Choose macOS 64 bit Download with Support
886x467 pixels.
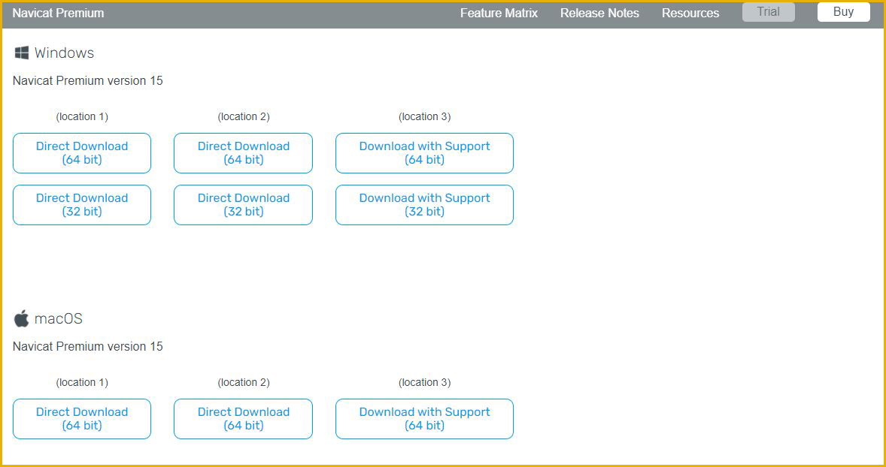[424, 418]
